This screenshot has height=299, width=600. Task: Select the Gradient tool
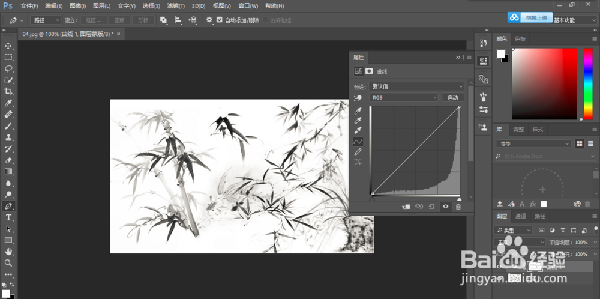click(8, 172)
